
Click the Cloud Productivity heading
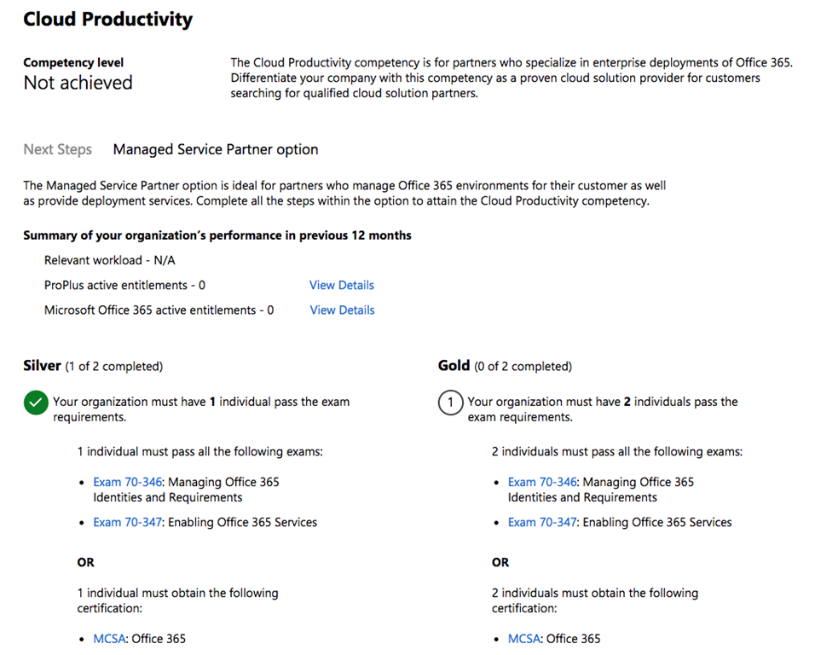pyautogui.click(x=107, y=20)
